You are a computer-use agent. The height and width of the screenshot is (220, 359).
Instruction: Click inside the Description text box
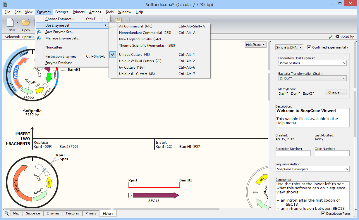312,118
